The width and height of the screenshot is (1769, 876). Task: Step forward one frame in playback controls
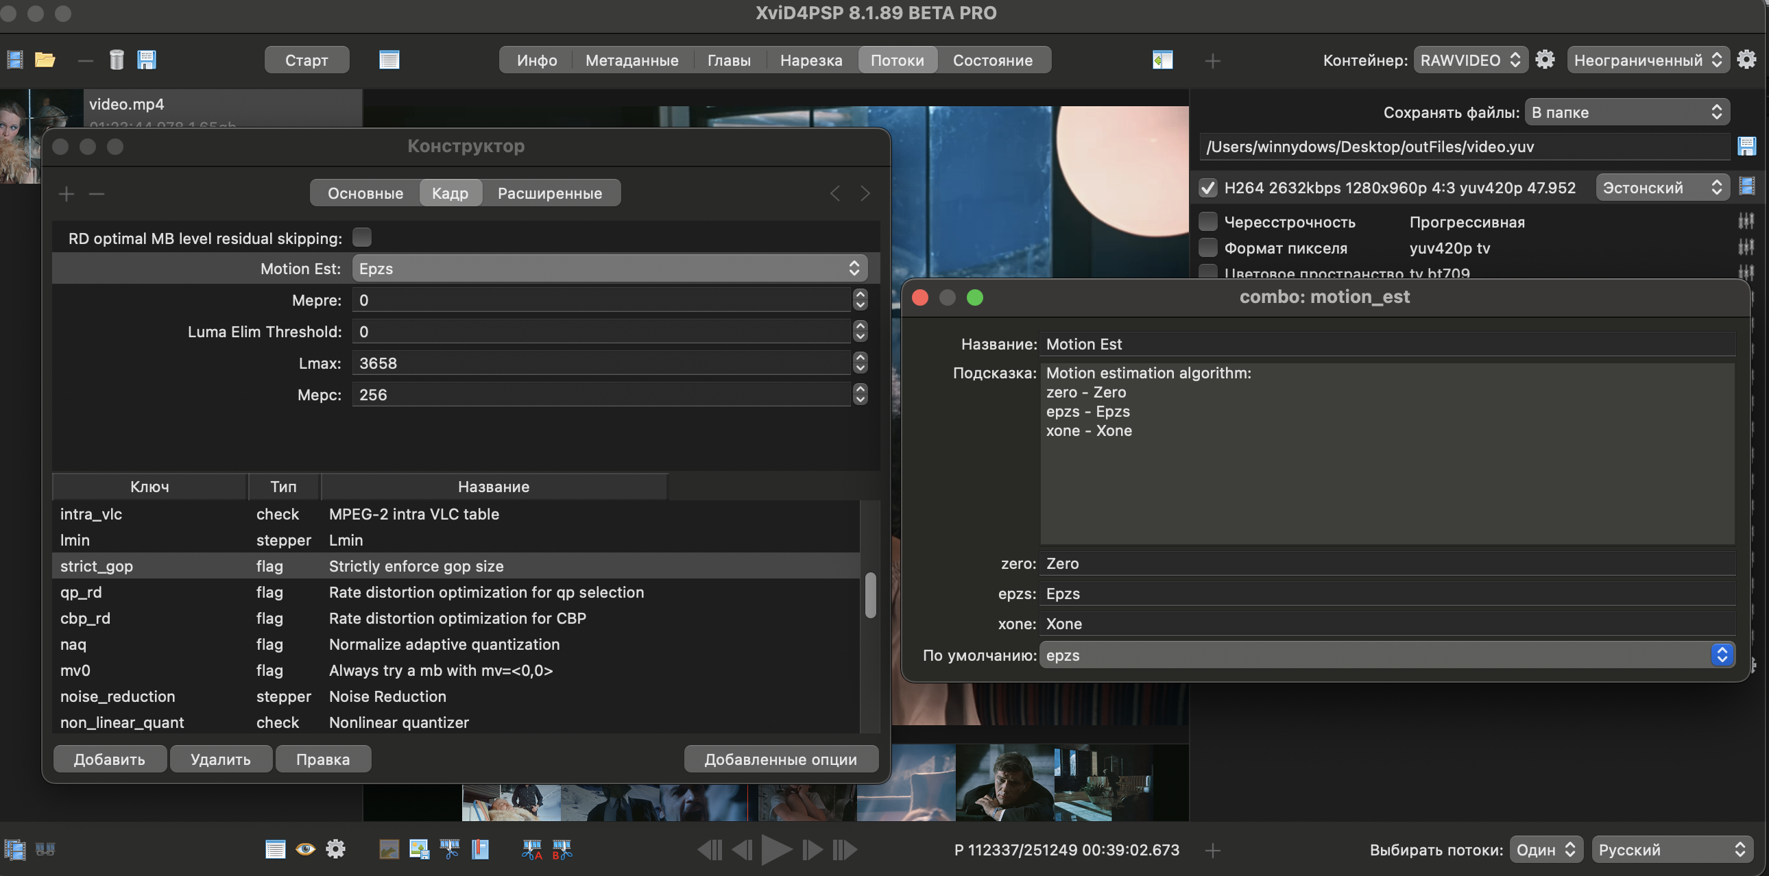pyautogui.click(x=813, y=850)
